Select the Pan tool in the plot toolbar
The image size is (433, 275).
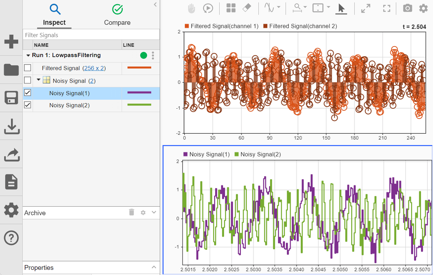tap(191, 8)
